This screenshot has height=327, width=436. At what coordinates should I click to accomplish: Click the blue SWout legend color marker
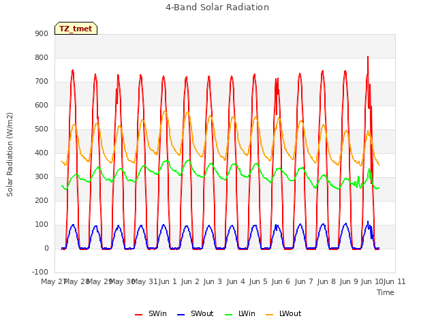point(181,315)
